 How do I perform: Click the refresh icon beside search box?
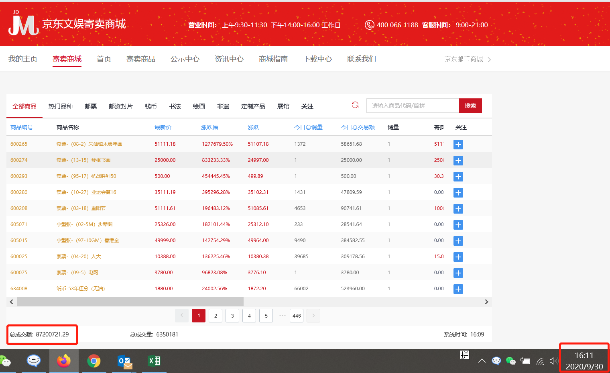[355, 105]
